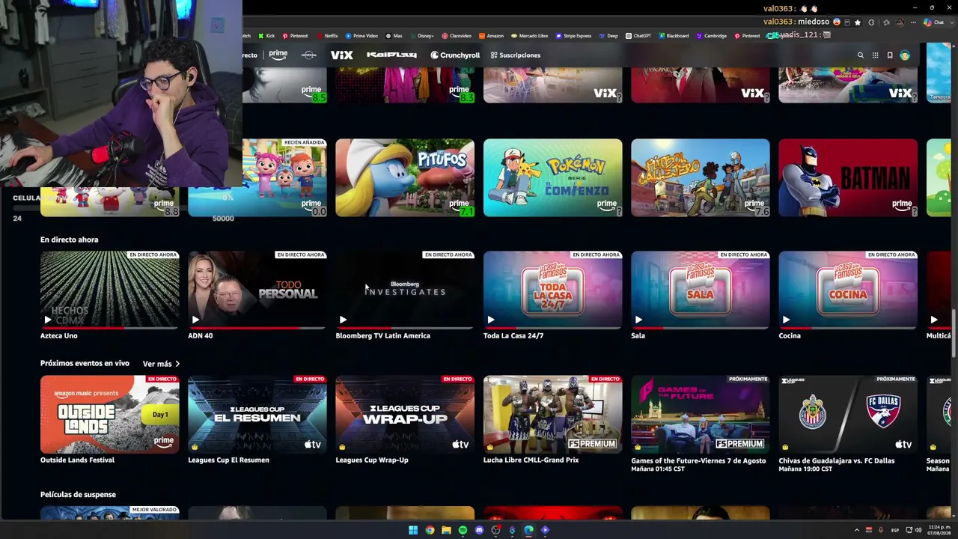Select the ViX channel logo
This screenshot has height=539, width=958.
(341, 55)
